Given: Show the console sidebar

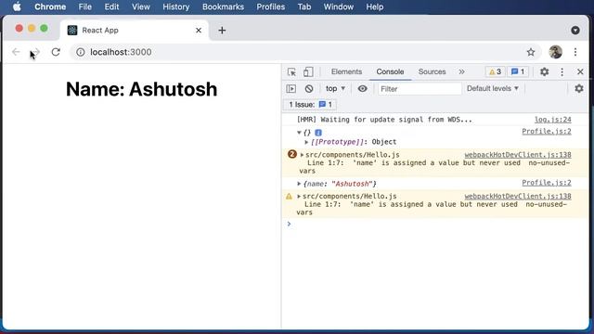Looking at the screenshot, I should click(291, 89).
